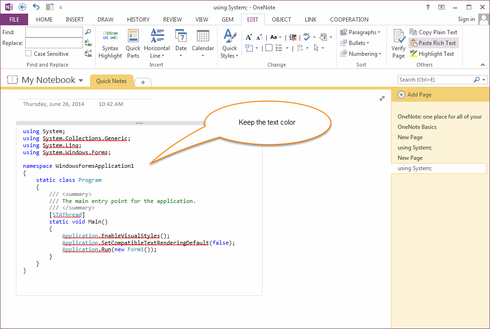Screen dimensions: 490x329
Task: Open the My Notebook notebook dropdown
Action: [x=82, y=80]
